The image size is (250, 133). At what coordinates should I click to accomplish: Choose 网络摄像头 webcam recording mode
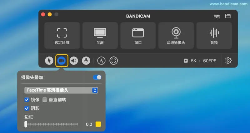coord(176,35)
